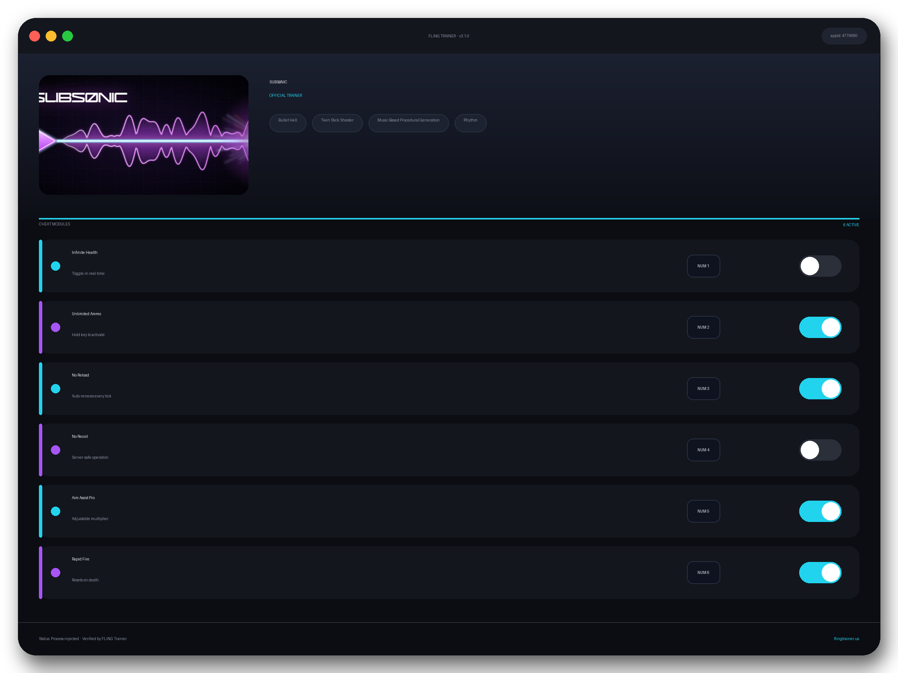Click the No Reload module name
Viewport: 898px width, 673px height.
tap(80, 375)
